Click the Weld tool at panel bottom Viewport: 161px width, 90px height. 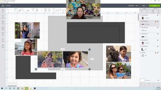145,84
